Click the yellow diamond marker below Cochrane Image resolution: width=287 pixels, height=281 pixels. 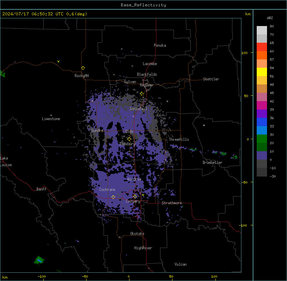click(113, 197)
